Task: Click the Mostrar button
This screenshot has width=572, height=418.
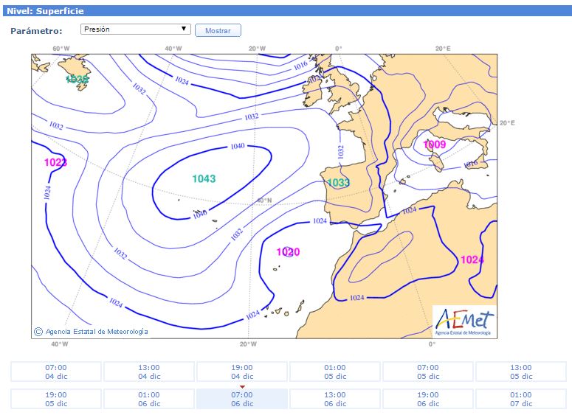Action: click(218, 31)
